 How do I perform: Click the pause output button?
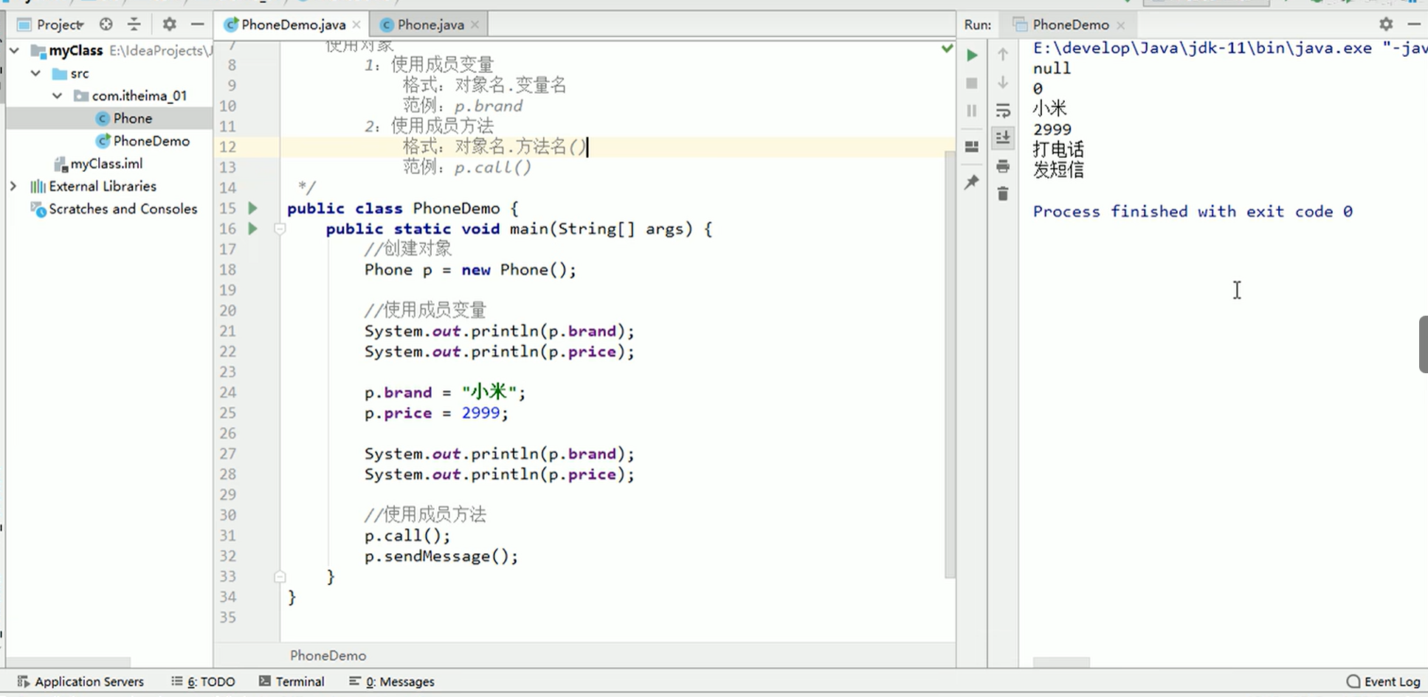tap(972, 111)
